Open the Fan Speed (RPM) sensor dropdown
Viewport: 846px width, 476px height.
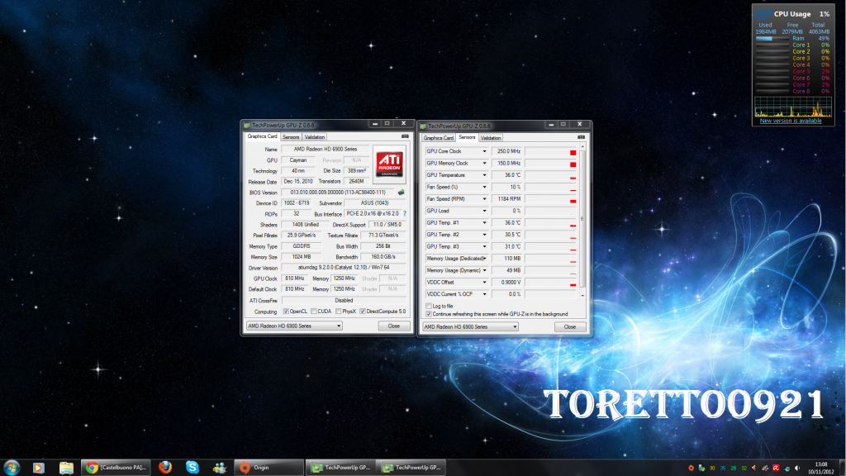coord(485,199)
